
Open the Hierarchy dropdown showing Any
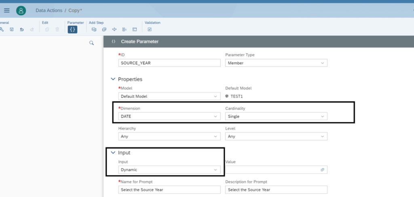(x=169, y=136)
